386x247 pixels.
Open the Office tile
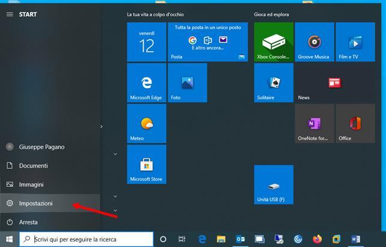click(355, 124)
